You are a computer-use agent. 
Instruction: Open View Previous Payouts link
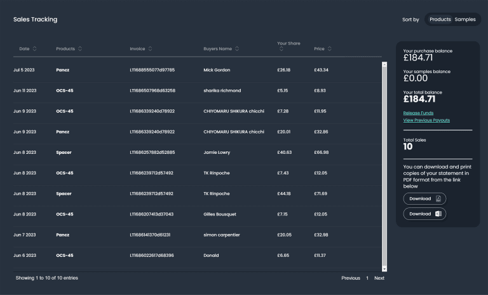pos(426,120)
